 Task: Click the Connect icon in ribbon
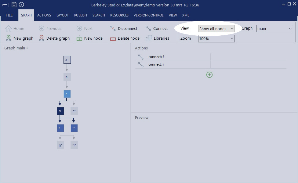coord(148,28)
